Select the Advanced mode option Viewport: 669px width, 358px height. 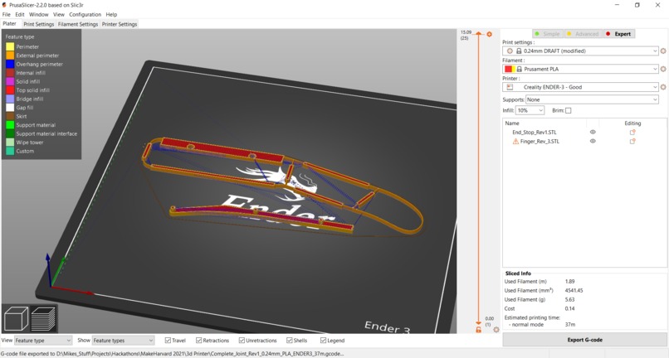tap(584, 34)
